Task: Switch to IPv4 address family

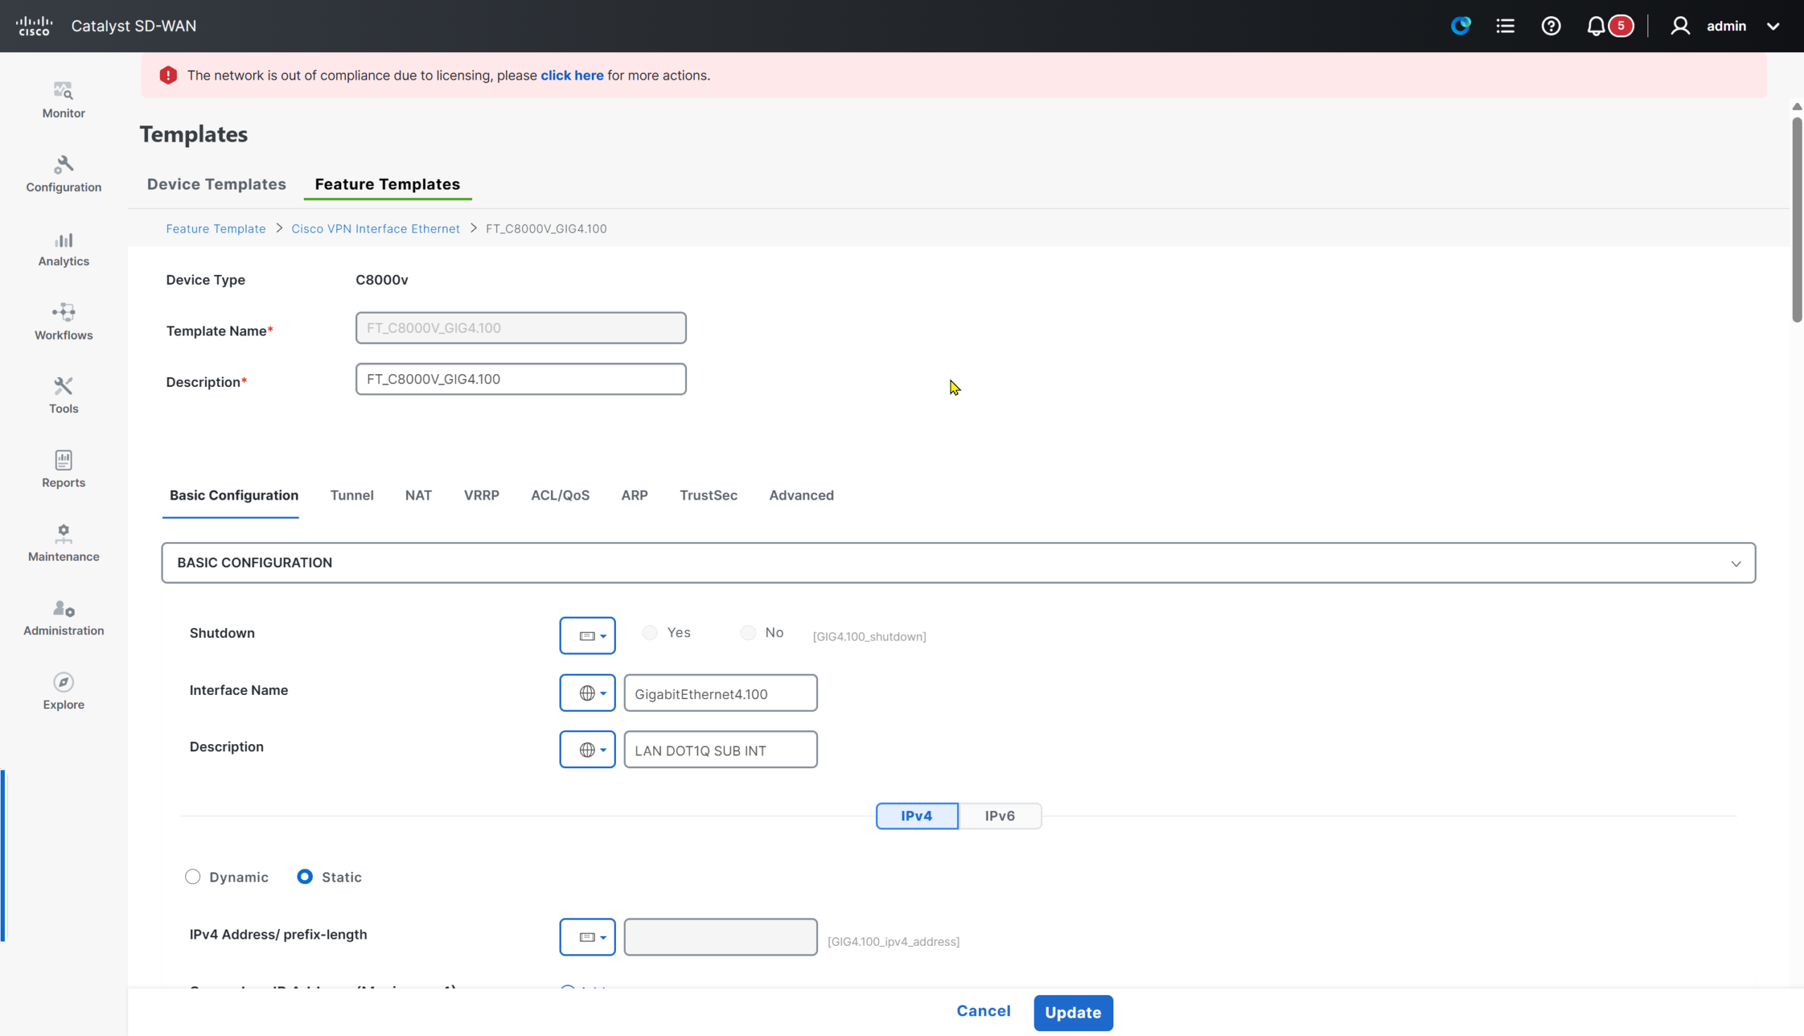Action: 916,815
